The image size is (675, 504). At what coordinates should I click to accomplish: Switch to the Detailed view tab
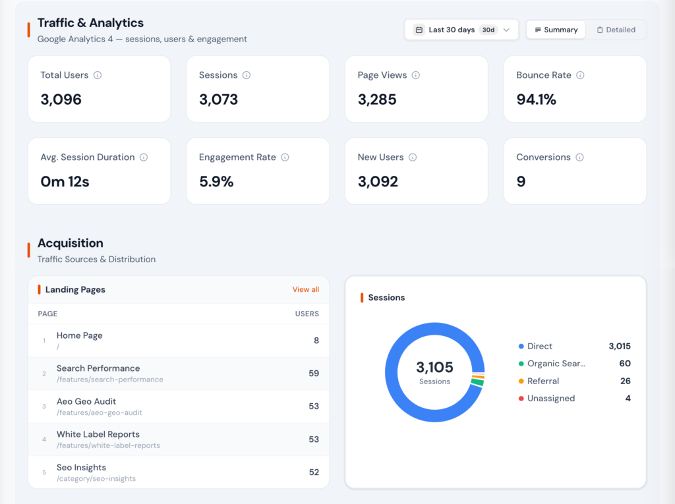(616, 30)
